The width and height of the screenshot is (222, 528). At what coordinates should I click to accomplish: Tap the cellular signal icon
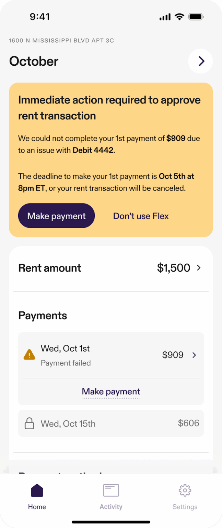tap(164, 16)
